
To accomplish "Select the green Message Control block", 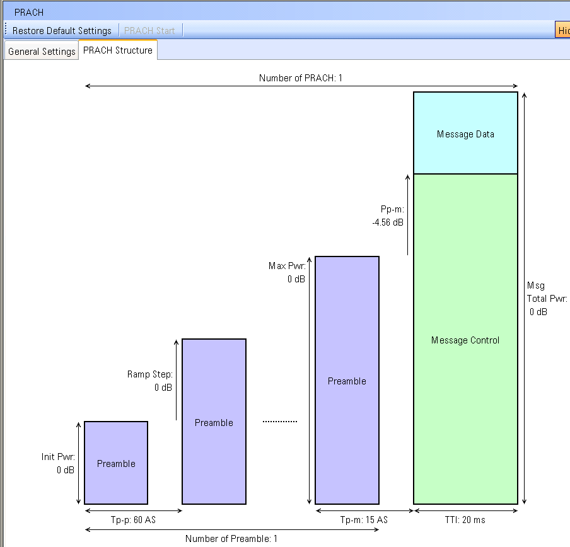I will click(x=465, y=340).
